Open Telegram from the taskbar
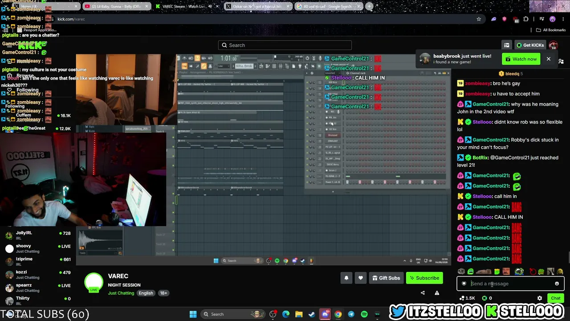This screenshot has width=570, height=321. (351, 314)
